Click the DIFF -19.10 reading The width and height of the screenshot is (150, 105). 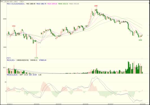[x=24, y=75]
